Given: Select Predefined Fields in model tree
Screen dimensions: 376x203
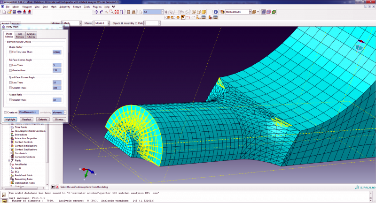Looking at the screenshot, I should pyautogui.click(x=23, y=175).
